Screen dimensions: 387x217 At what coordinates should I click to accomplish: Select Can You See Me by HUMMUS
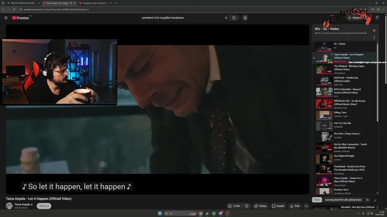click(x=345, y=125)
